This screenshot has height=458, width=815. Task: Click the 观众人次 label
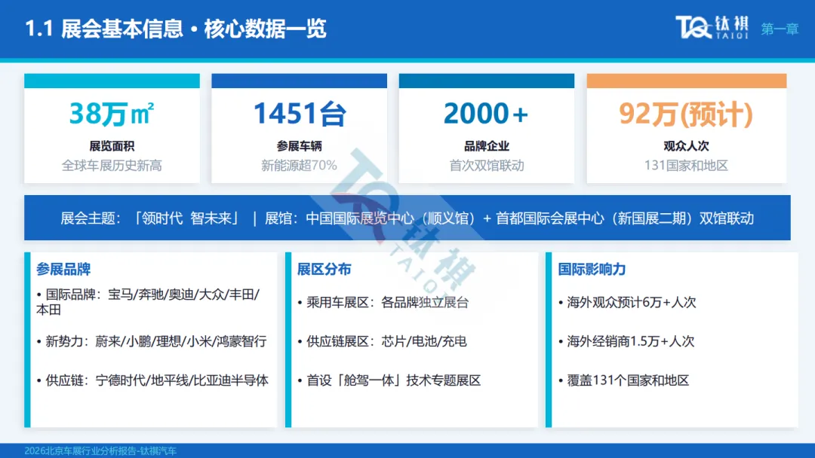[x=686, y=146]
